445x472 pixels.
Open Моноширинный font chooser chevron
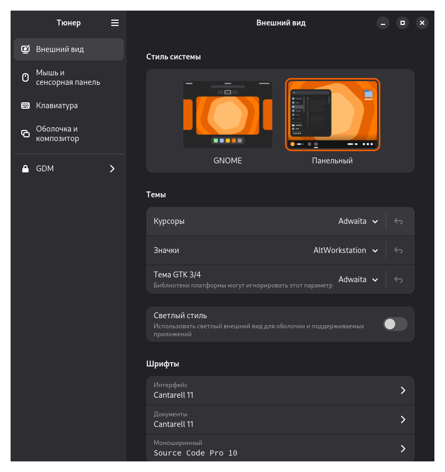coord(403,449)
